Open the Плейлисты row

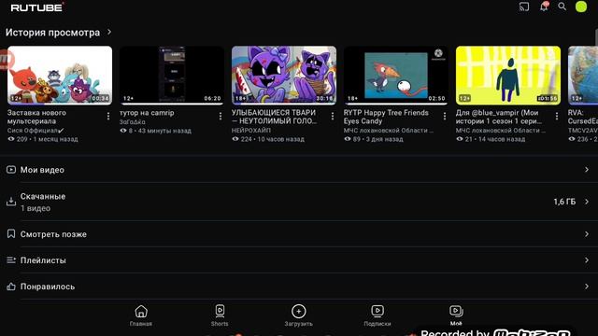(x=299, y=260)
